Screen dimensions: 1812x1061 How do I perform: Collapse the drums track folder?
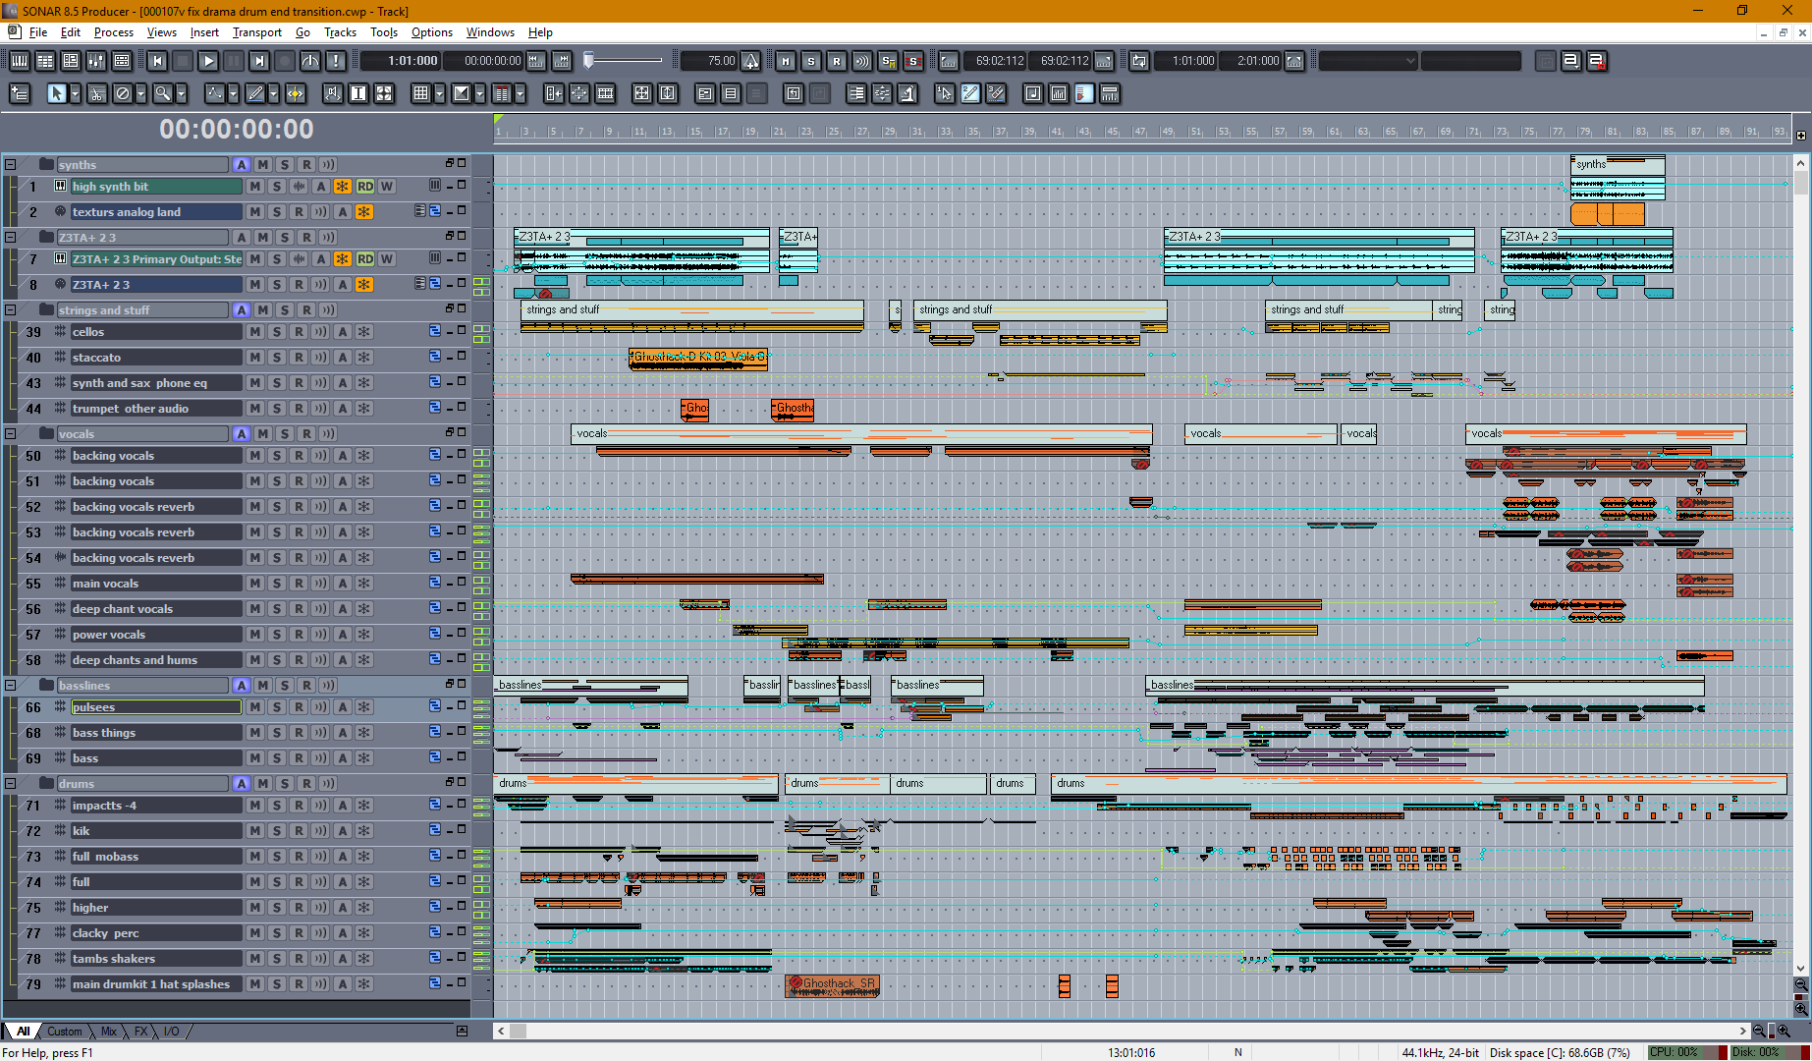(11, 783)
